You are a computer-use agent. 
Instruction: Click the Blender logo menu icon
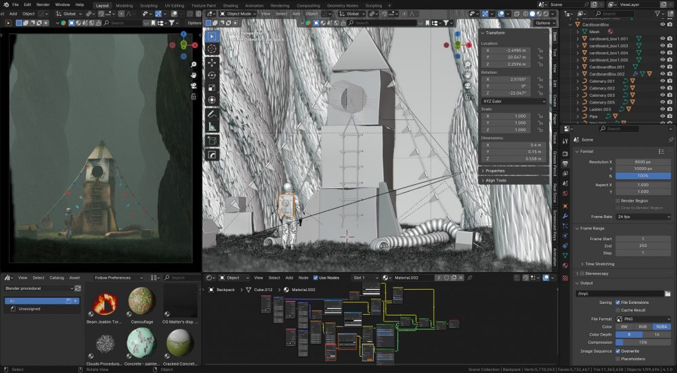[5, 5]
